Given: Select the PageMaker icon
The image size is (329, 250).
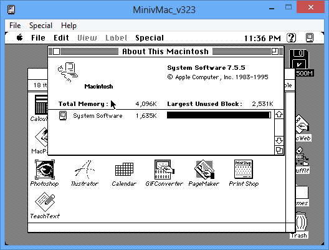Looking at the screenshot, I should 204,170.
